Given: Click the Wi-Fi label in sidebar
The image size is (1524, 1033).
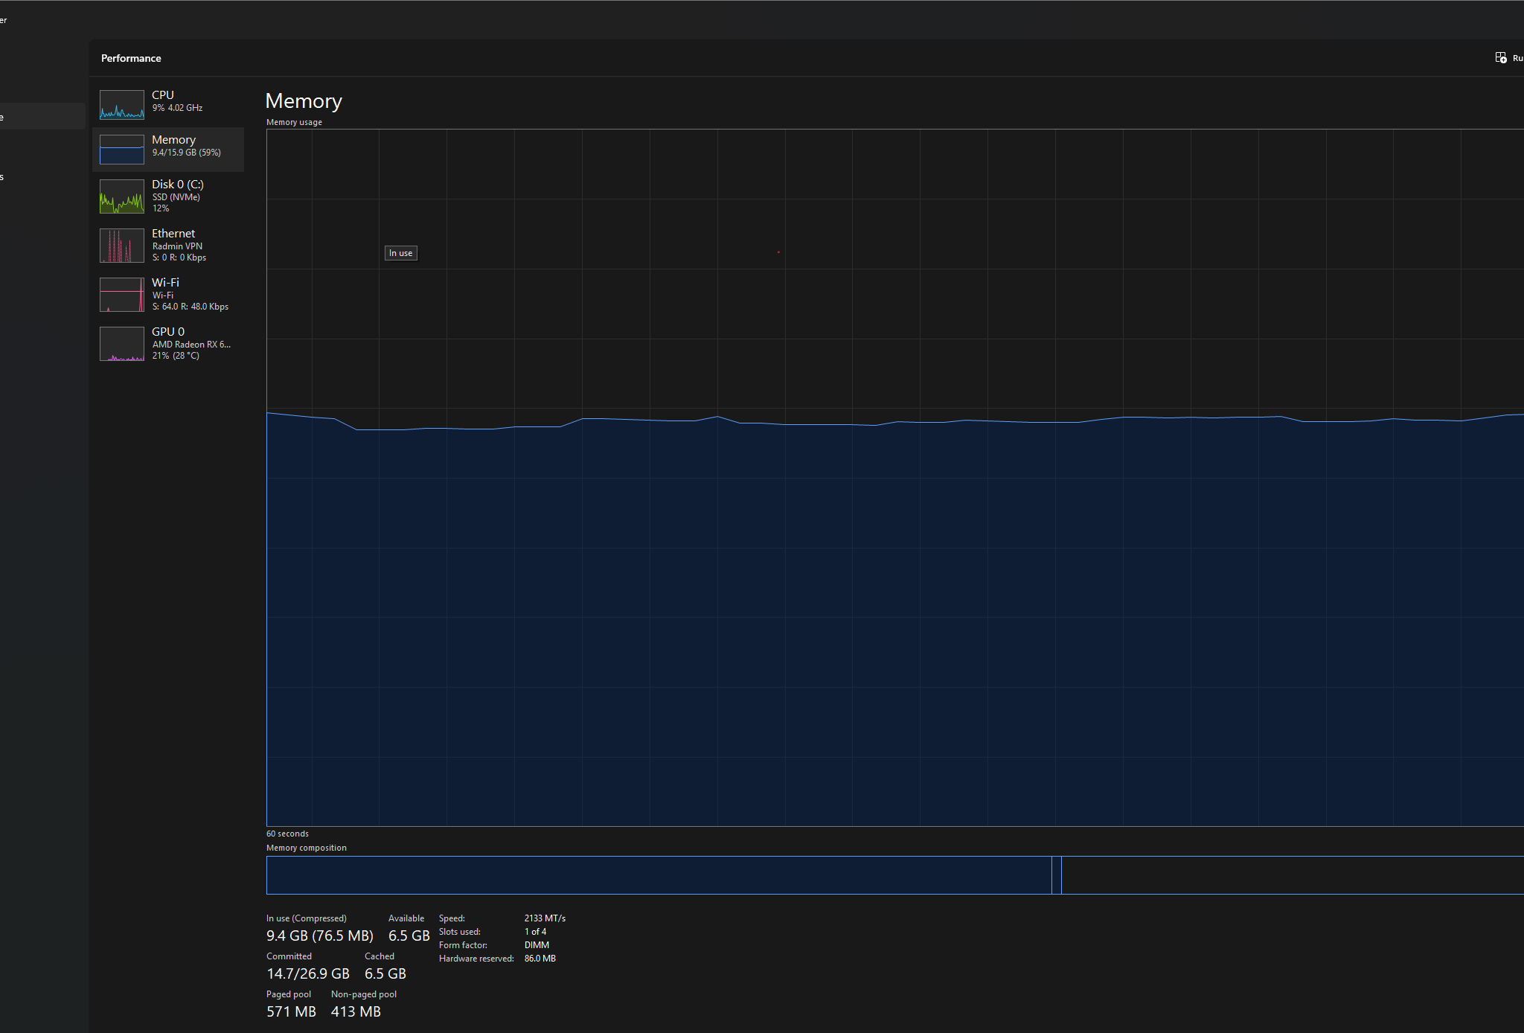Looking at the screenshot, I should click(165, 282).
